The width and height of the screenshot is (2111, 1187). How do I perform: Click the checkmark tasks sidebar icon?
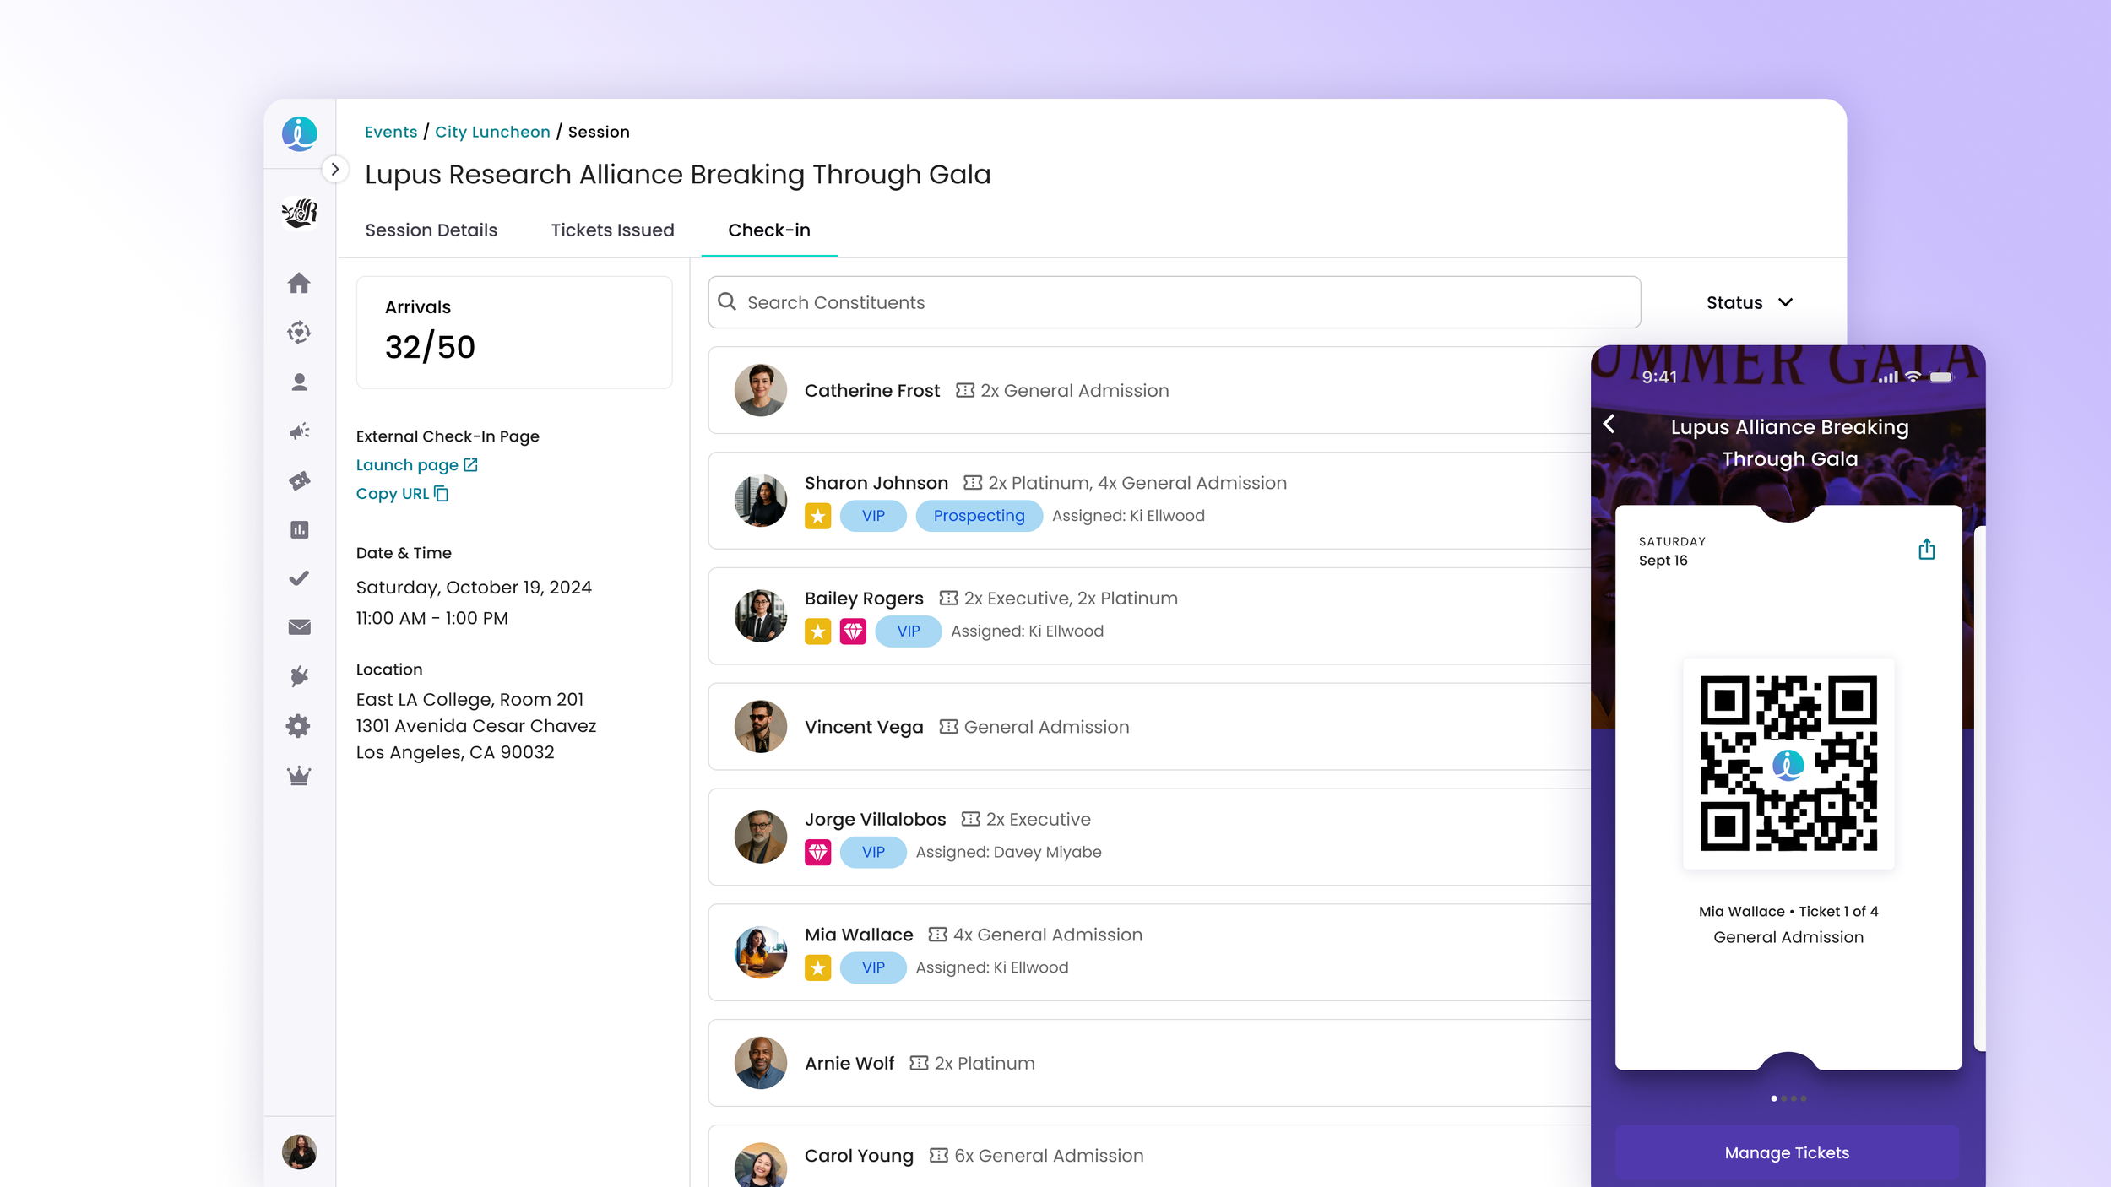click(299, 578)
